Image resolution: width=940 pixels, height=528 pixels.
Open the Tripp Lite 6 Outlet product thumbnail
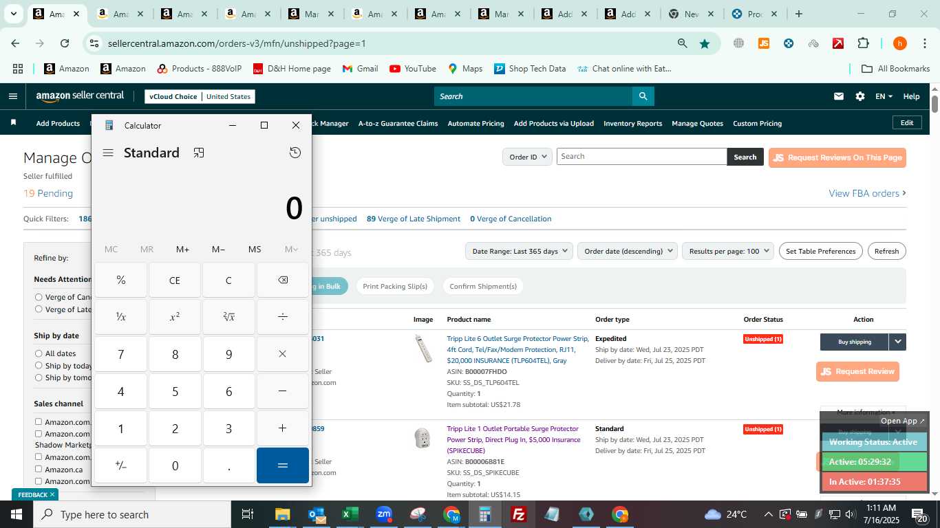423,349
